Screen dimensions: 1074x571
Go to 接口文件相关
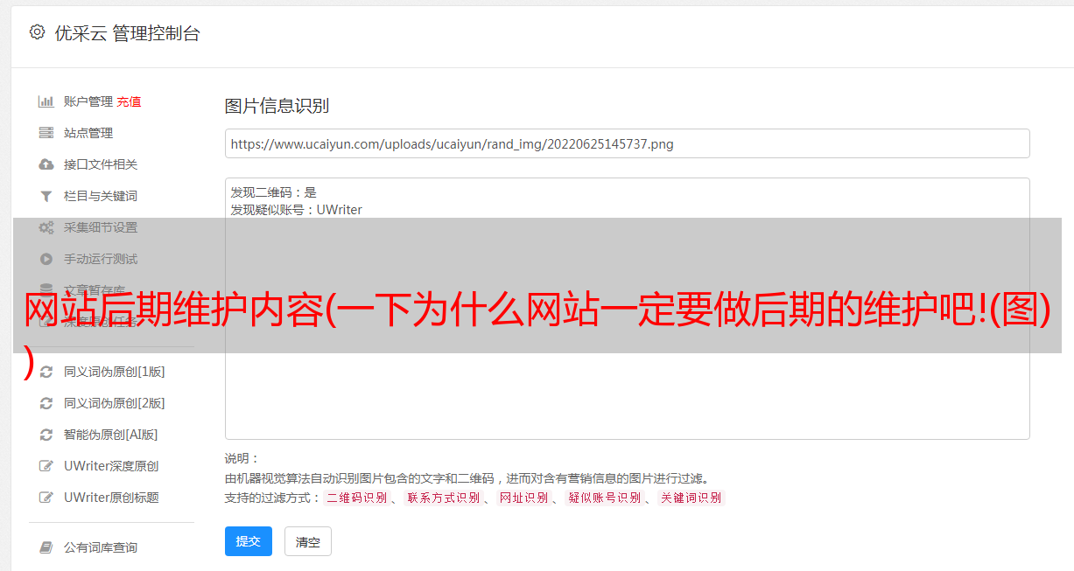(101, 164)
